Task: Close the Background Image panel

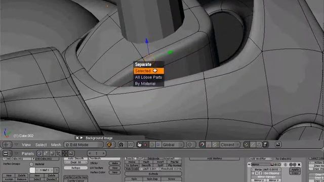Action: (x=77, y=138)
